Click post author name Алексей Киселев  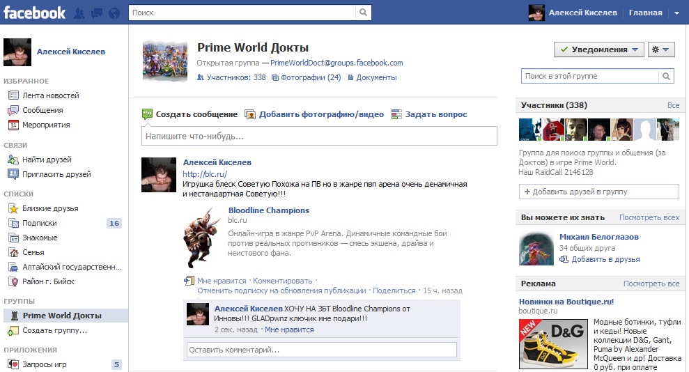point(217,162)
